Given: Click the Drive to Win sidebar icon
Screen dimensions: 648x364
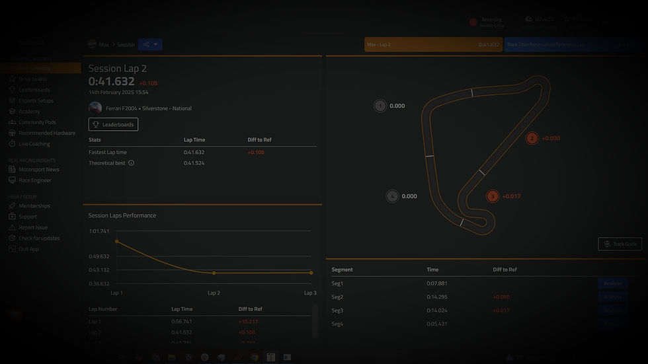Looking at the screenshot, I should click(x=12, y=79).
